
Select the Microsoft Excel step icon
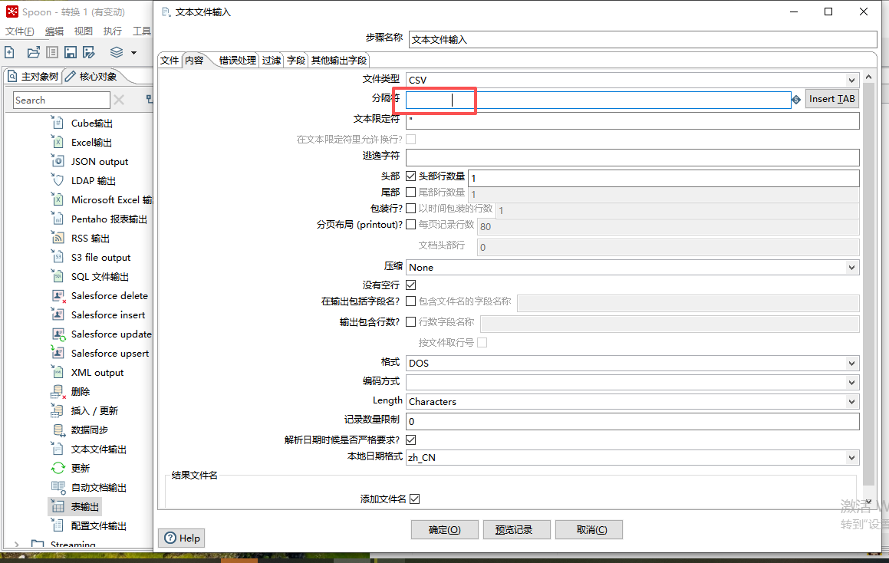tap(58, 199)
